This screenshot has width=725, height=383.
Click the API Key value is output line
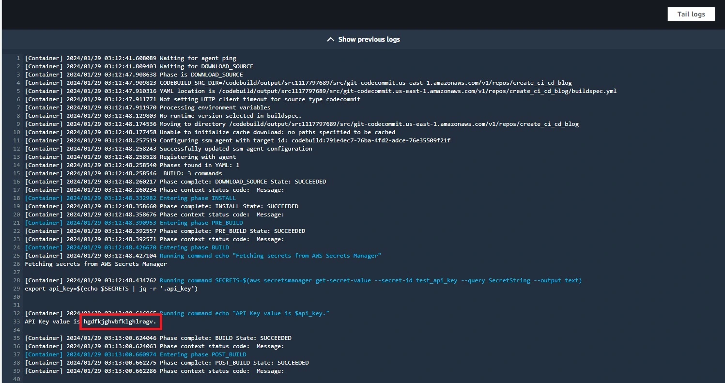pos(92,322)
